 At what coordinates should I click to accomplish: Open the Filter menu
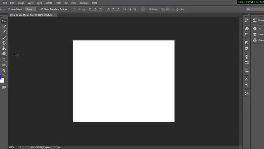pyautogui.click(x=58, y=3)
